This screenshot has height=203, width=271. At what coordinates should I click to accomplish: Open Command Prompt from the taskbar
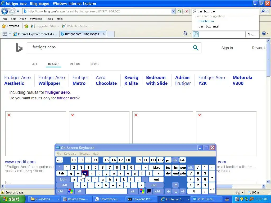pyautogui.click(x=141, y=199)
